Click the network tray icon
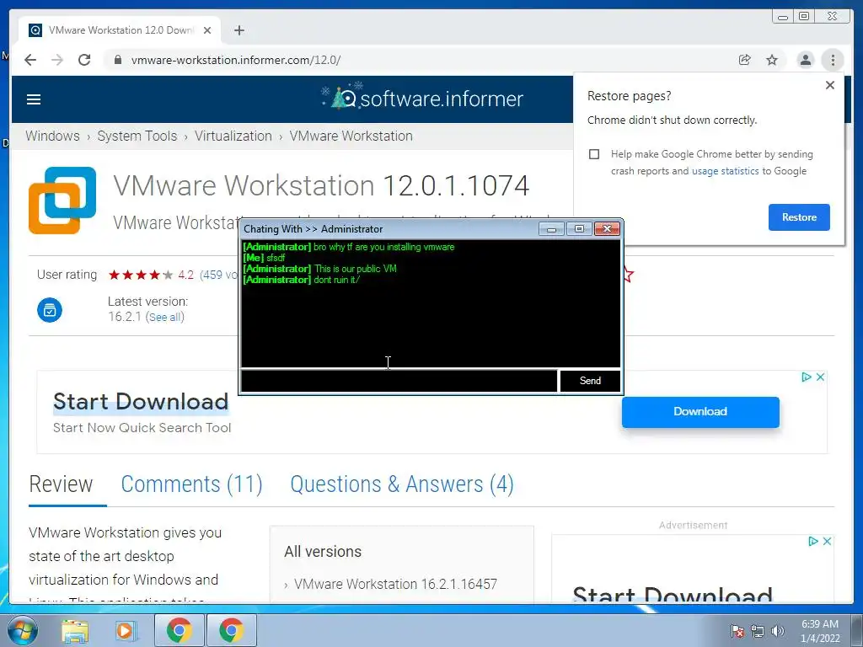Image resolution: width=863 pixels, height=647 pixels. point(758,632)
